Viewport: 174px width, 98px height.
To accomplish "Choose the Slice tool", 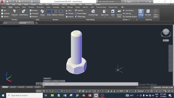I will [69, 10].
